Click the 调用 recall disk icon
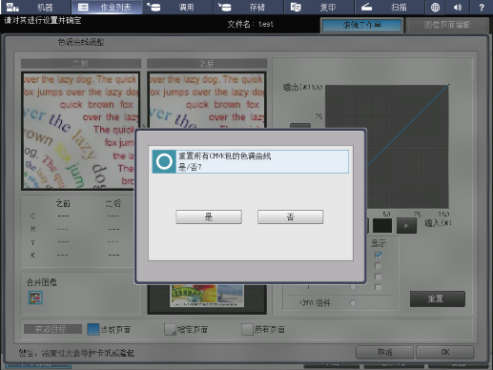This screenshot has height=370, width=493. [154, 7]
